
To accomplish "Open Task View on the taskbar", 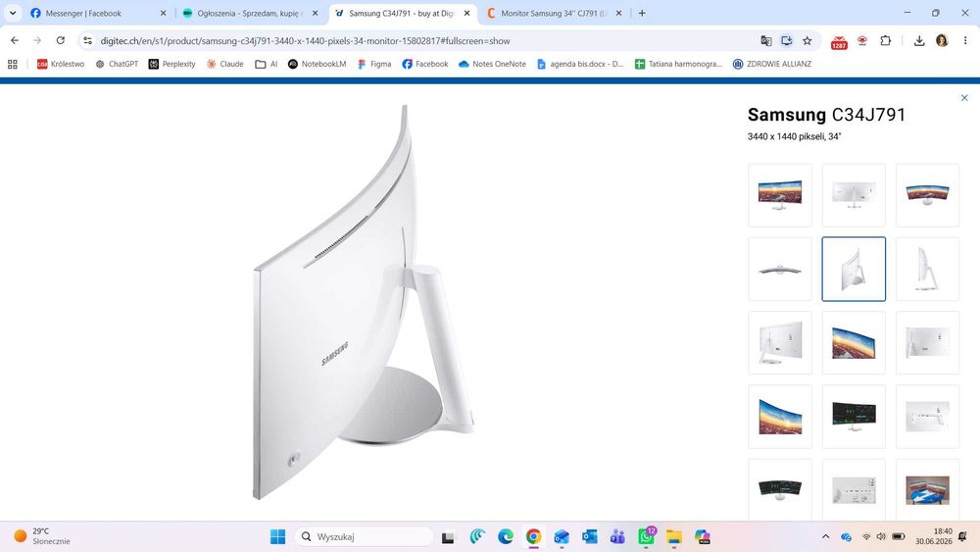I will (448, 537).
